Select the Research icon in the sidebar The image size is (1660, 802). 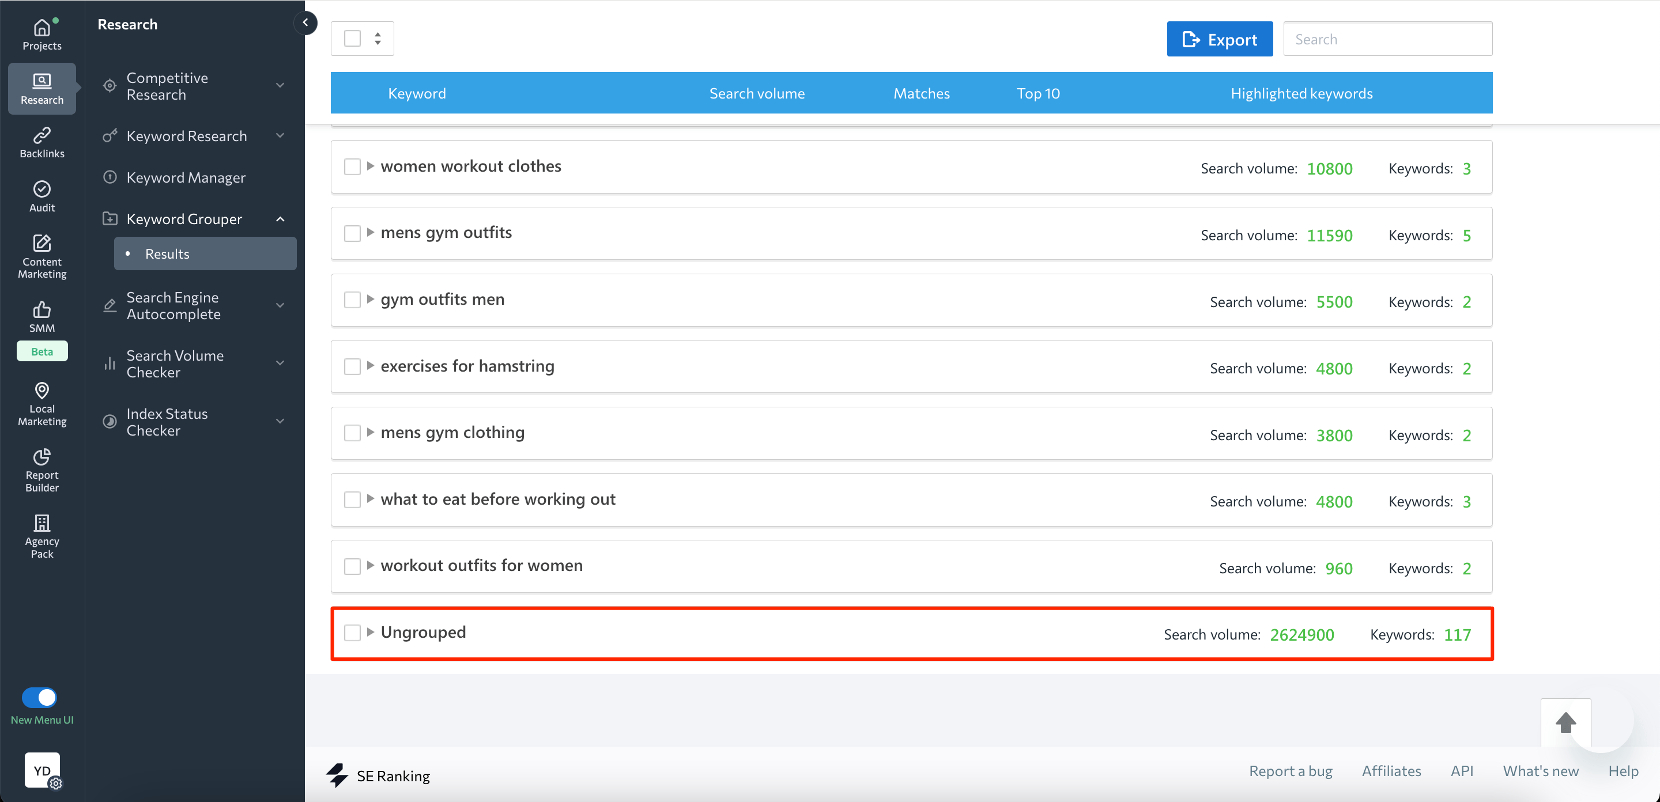click(x=41, y=88)
